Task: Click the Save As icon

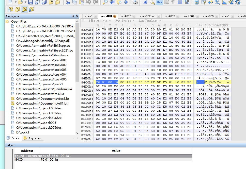Action: pyautogui.click(x=37, y=2)
